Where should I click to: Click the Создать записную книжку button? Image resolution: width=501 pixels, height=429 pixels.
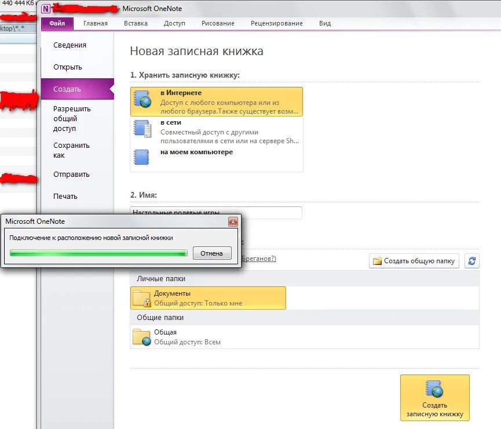[435, 398]
